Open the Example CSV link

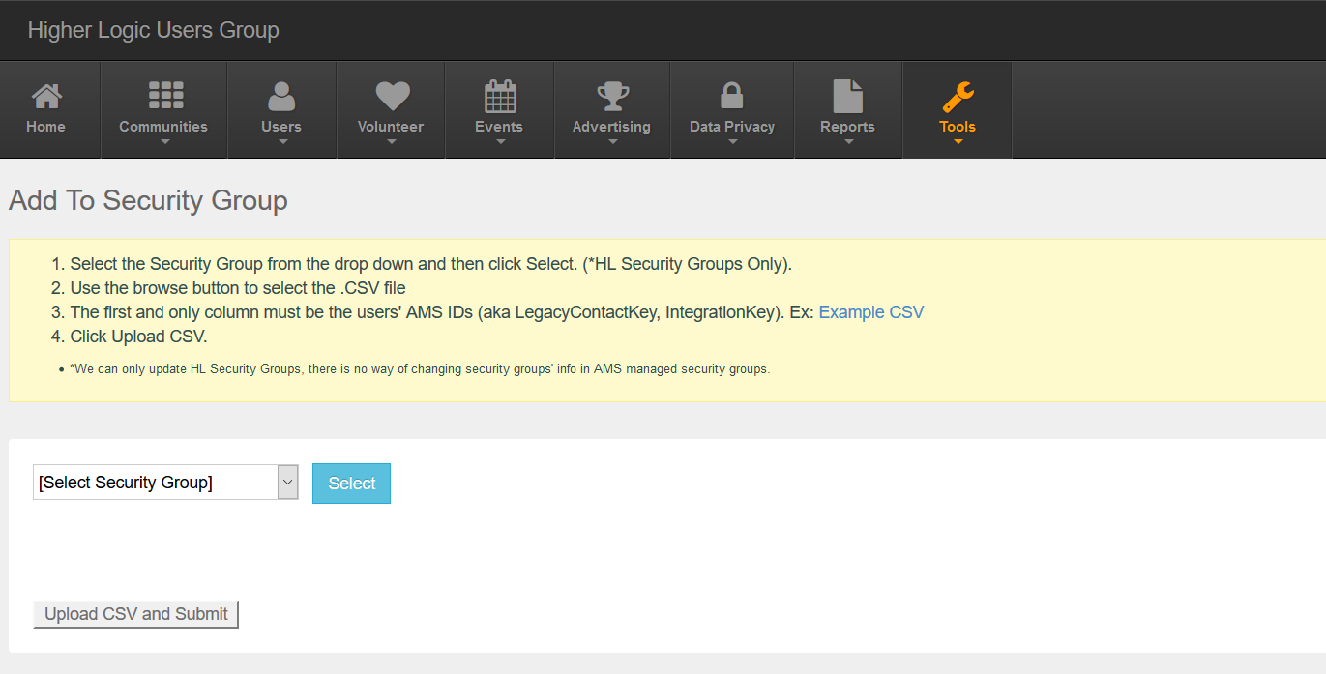coord(871,312)
